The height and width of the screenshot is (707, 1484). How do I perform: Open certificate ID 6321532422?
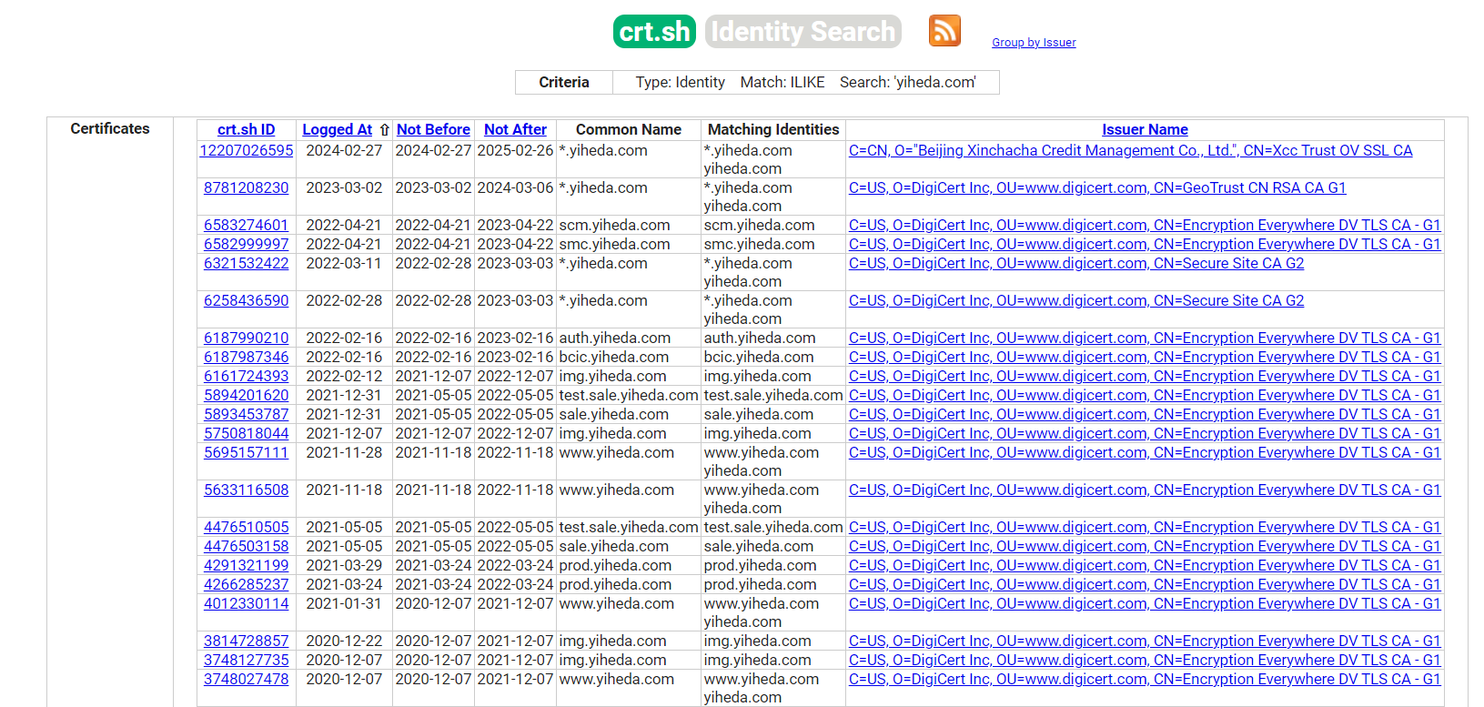coord(247,264)
